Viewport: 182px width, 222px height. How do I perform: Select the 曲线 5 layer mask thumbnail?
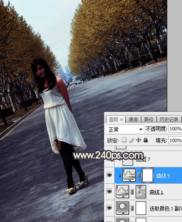[x=148, y=175]
